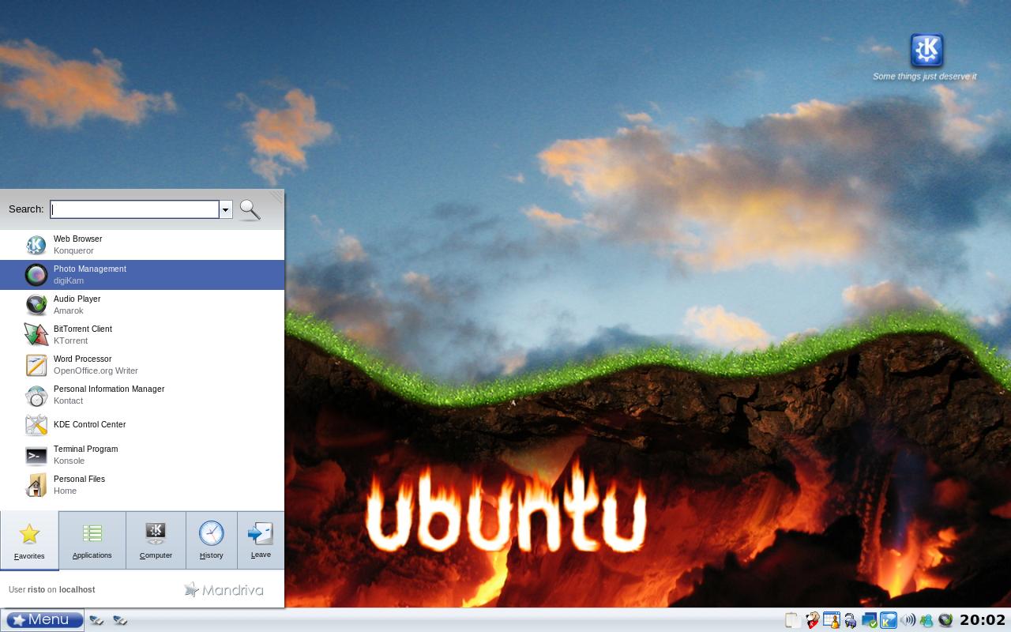Click the magnifying glass search button
This screenshot has height=632, width=1011.
click(x=250, y=209)
